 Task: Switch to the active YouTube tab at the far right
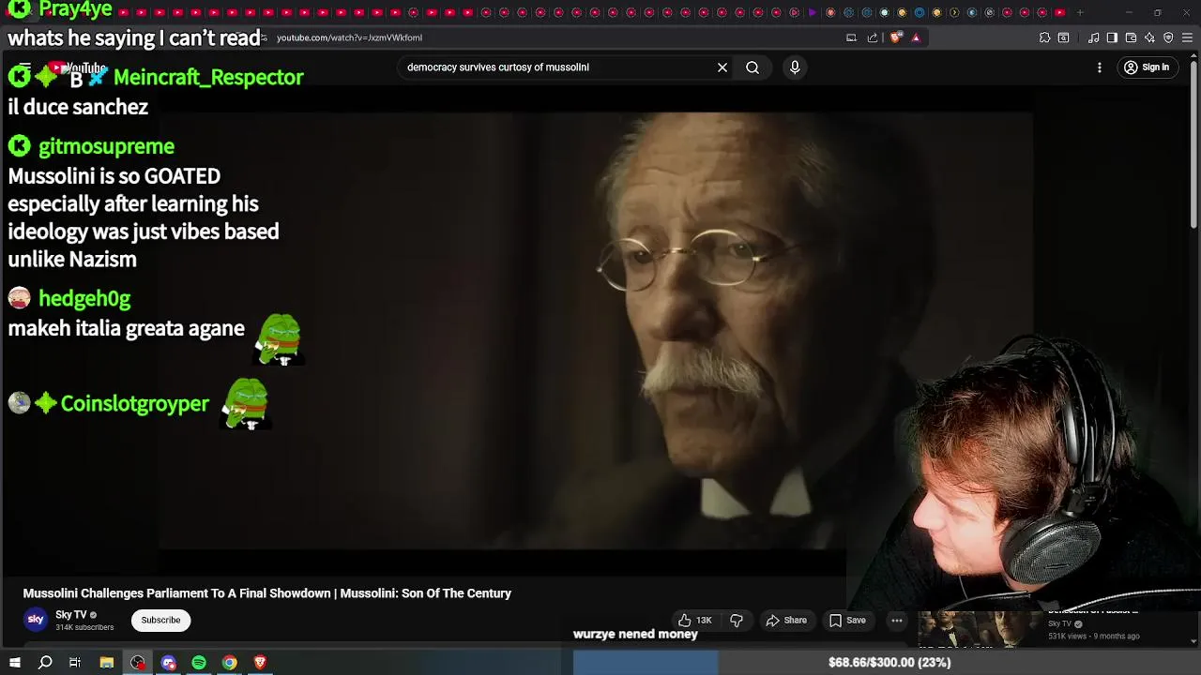pyautogui.click(x=1059, y=12)
